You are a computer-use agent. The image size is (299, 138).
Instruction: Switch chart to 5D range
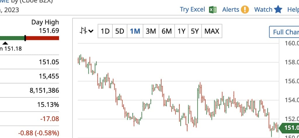click(120, 31)
